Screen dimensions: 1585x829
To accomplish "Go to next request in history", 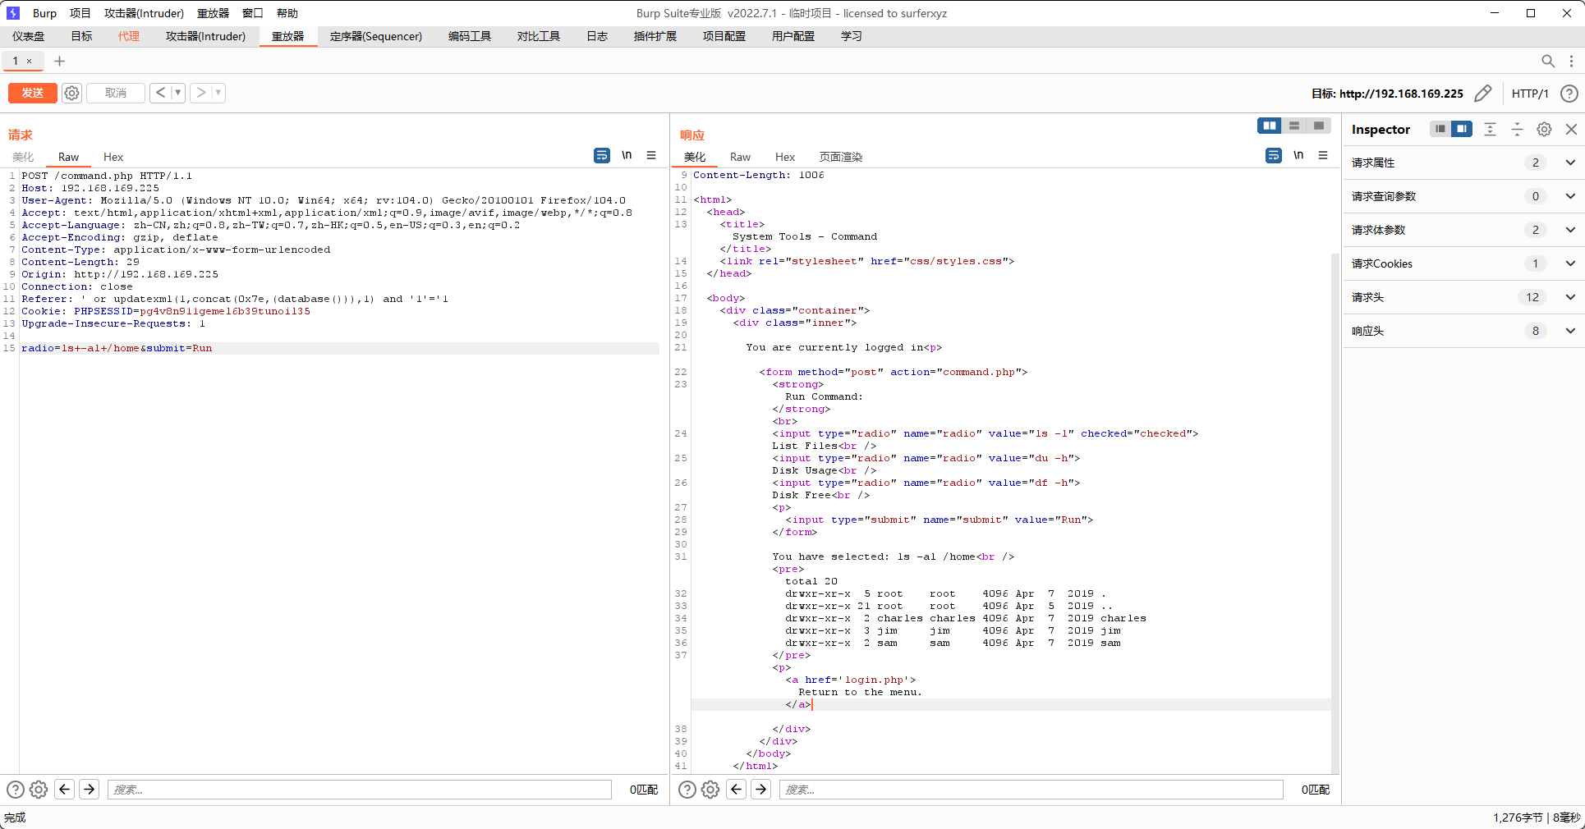I will 201,93.
